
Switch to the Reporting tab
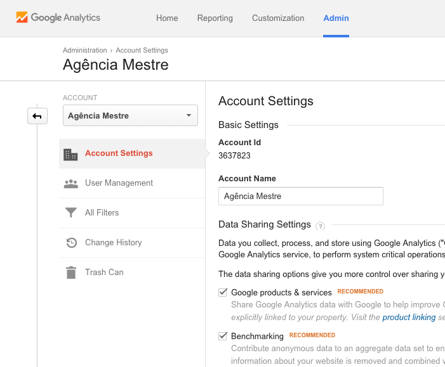[x=215, y=18]
